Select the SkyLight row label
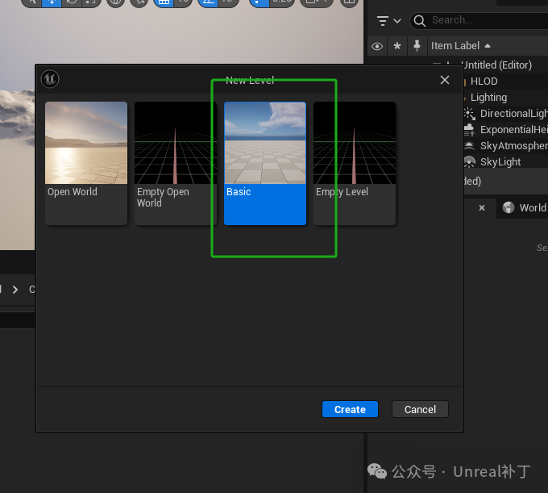548x493 pixels. (500, 161)
